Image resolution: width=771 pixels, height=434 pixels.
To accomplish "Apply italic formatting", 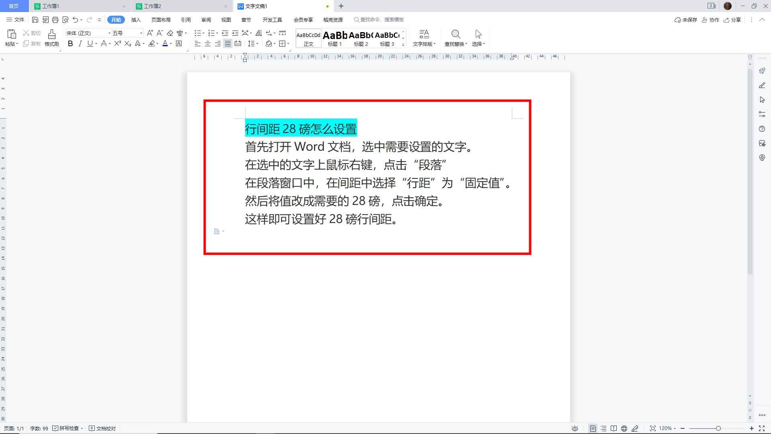I will tap(80, 44).
